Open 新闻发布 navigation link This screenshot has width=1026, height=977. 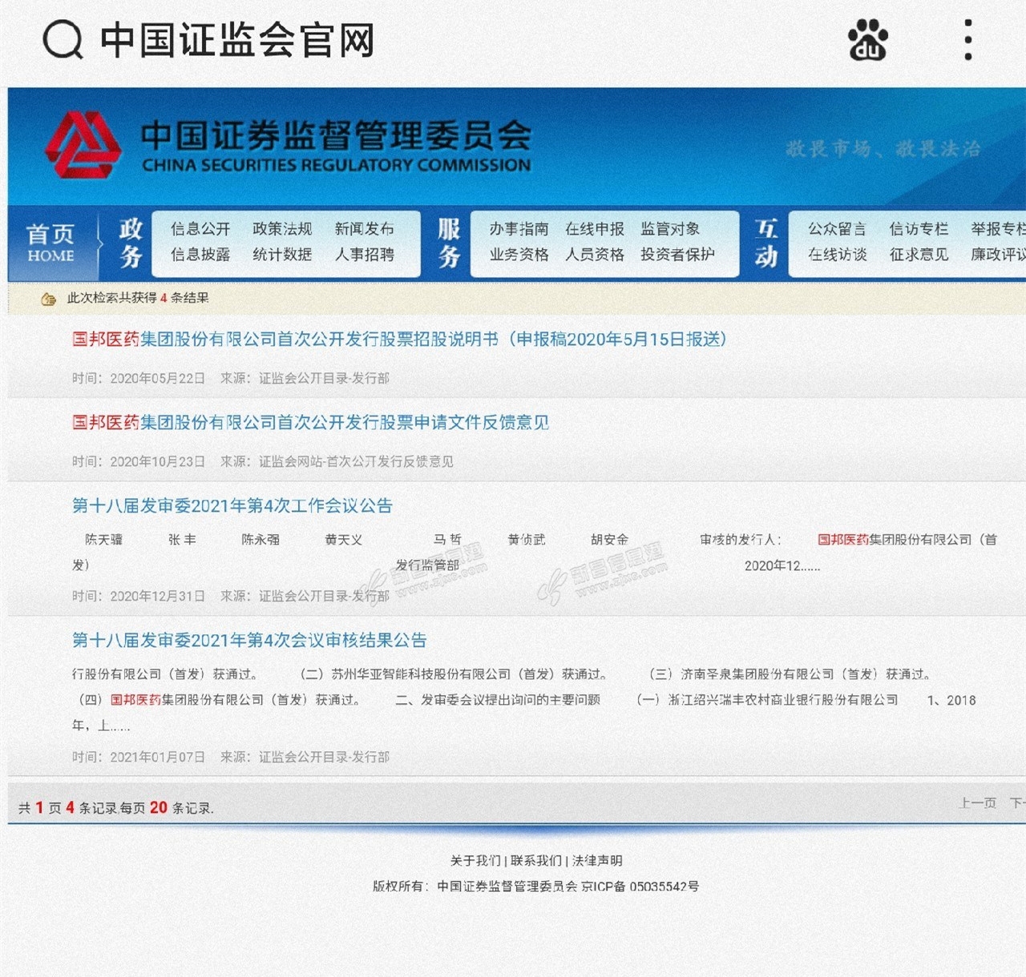pos(365,229)
